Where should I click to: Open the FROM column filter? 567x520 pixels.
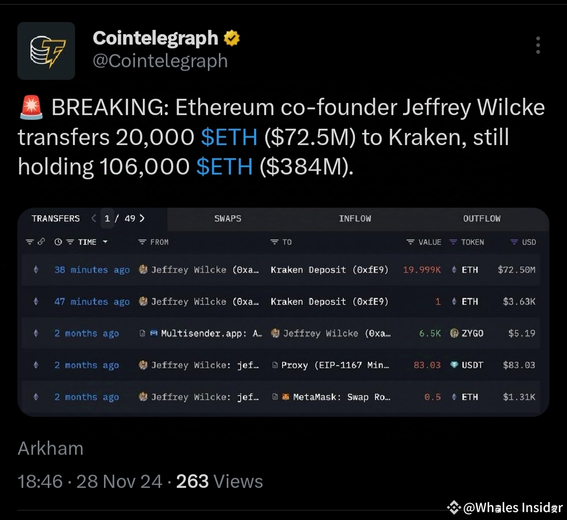point(142,242)
